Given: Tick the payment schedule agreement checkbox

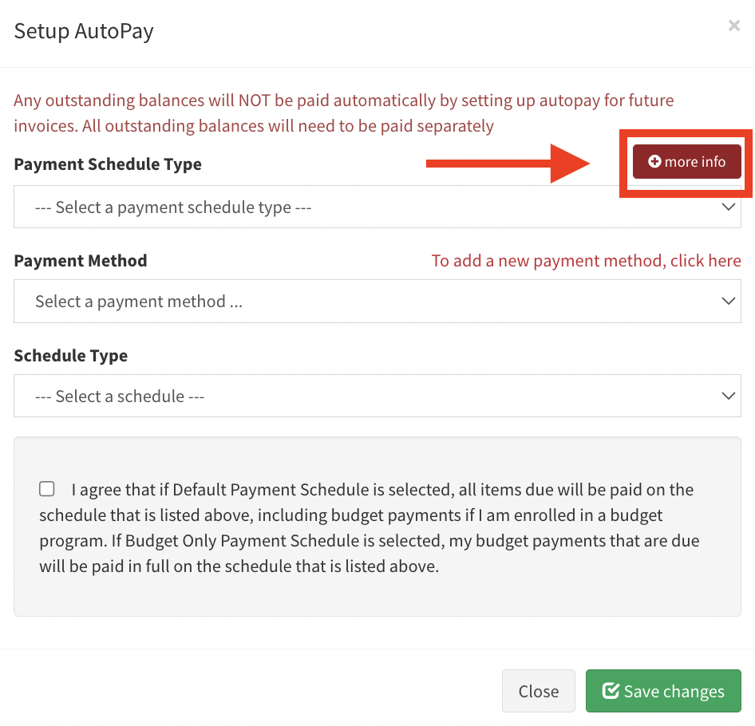Looking at the screenshot, I should click(47, 489).
